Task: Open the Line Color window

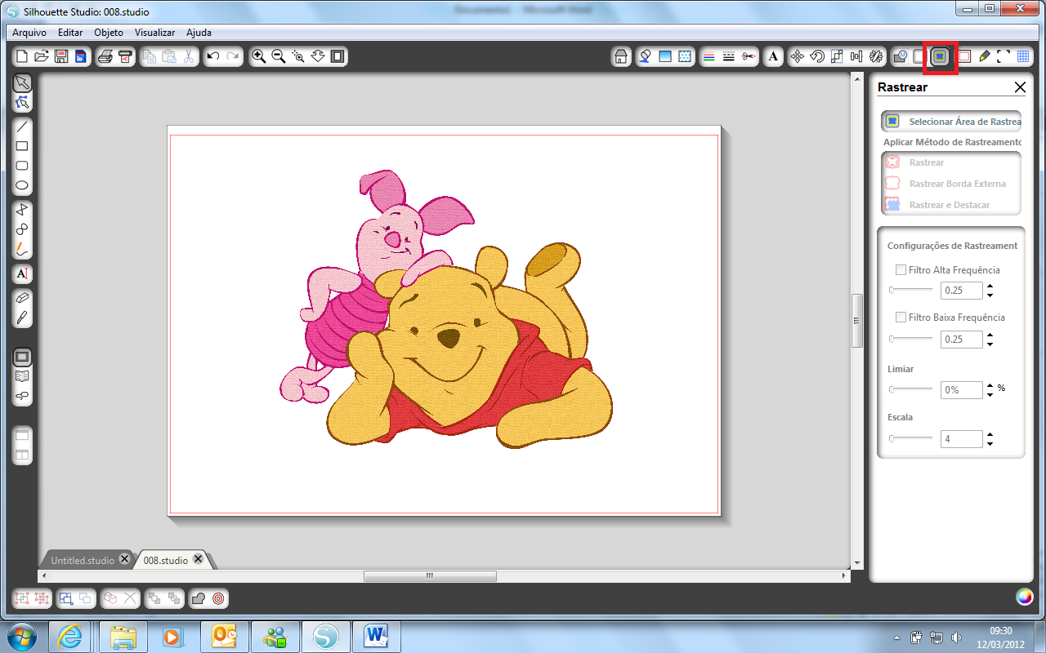Action: point(709,56)
